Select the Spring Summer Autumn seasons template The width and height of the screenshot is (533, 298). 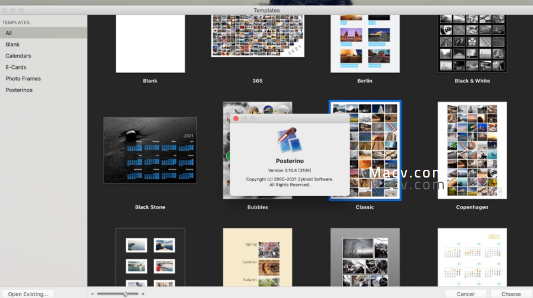pos(258,257)
